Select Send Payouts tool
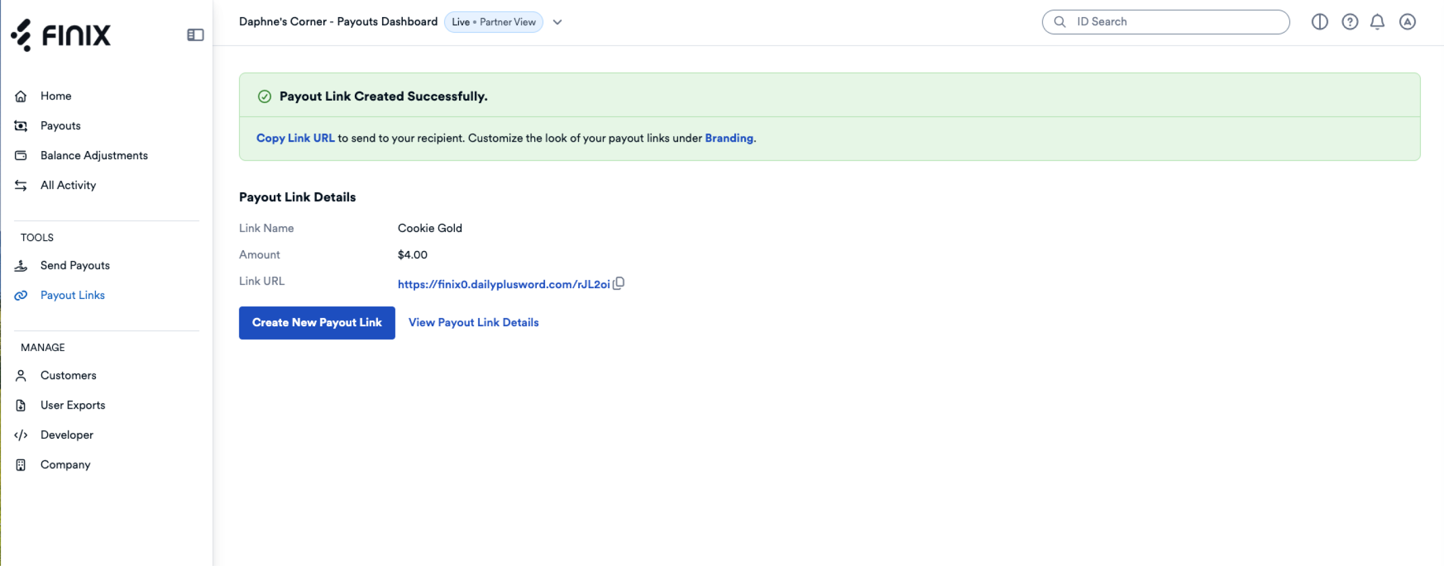The width and height of the screenshot is (1444, 566). (75, 265)
